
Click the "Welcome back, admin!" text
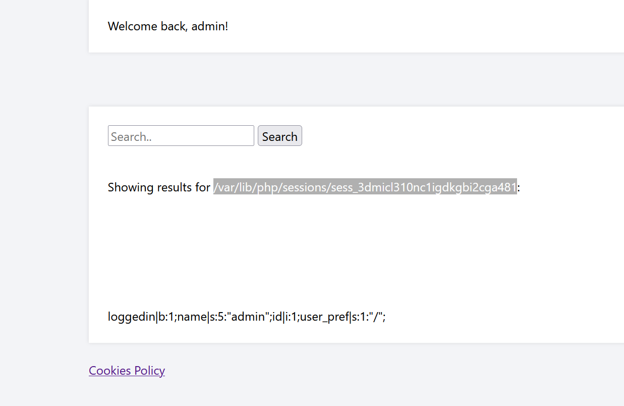tap(168, 26)
